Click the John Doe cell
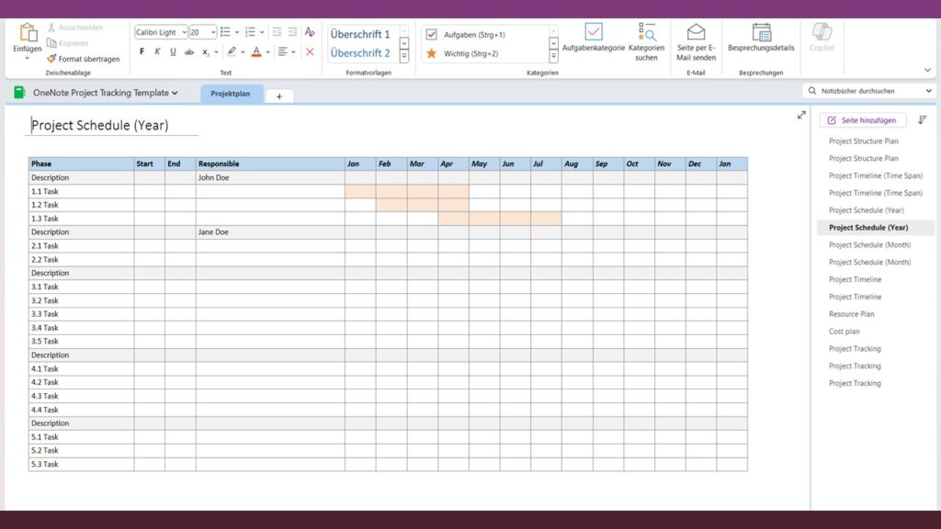This screenshot has width=941, height=529. pos(270,177)
